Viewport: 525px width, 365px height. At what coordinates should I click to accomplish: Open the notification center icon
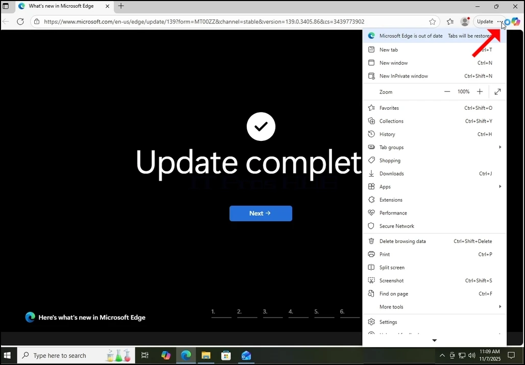511,355
